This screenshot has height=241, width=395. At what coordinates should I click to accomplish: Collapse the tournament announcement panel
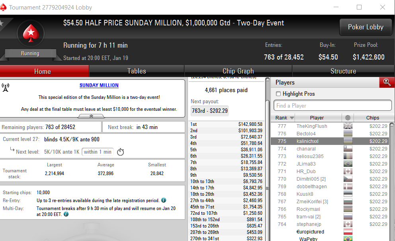[91, 116]
